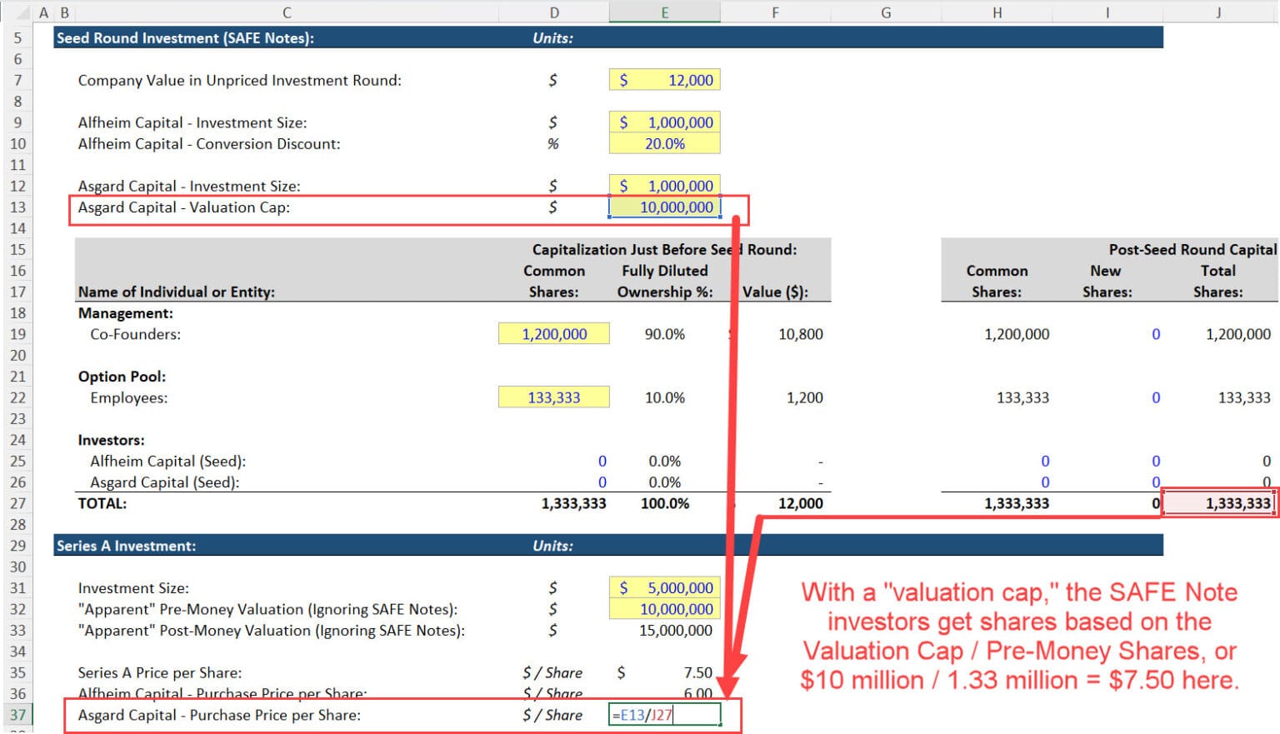The image size is (1280, 734).
Task: Select column J header
Action: tap(1218, 12)
